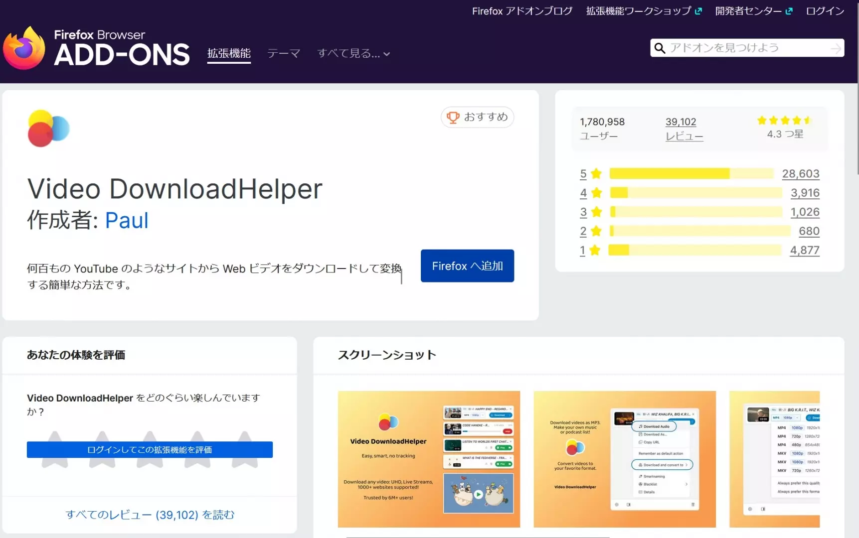Image resolution: width=859 pixels, height=538 pixels.
Task: Open 拡張機能ワークショップ link
Action: (x=639, y=11)
